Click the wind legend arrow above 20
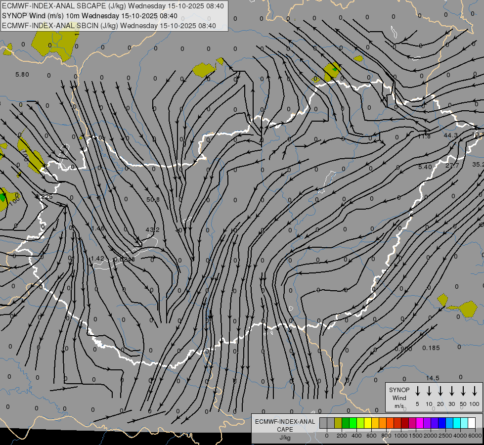Screen dimensions: 484x445 click(x=440, y=391)
